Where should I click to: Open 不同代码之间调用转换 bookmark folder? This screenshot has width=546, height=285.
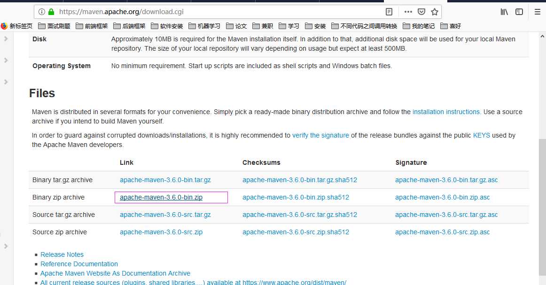[364, 26]
